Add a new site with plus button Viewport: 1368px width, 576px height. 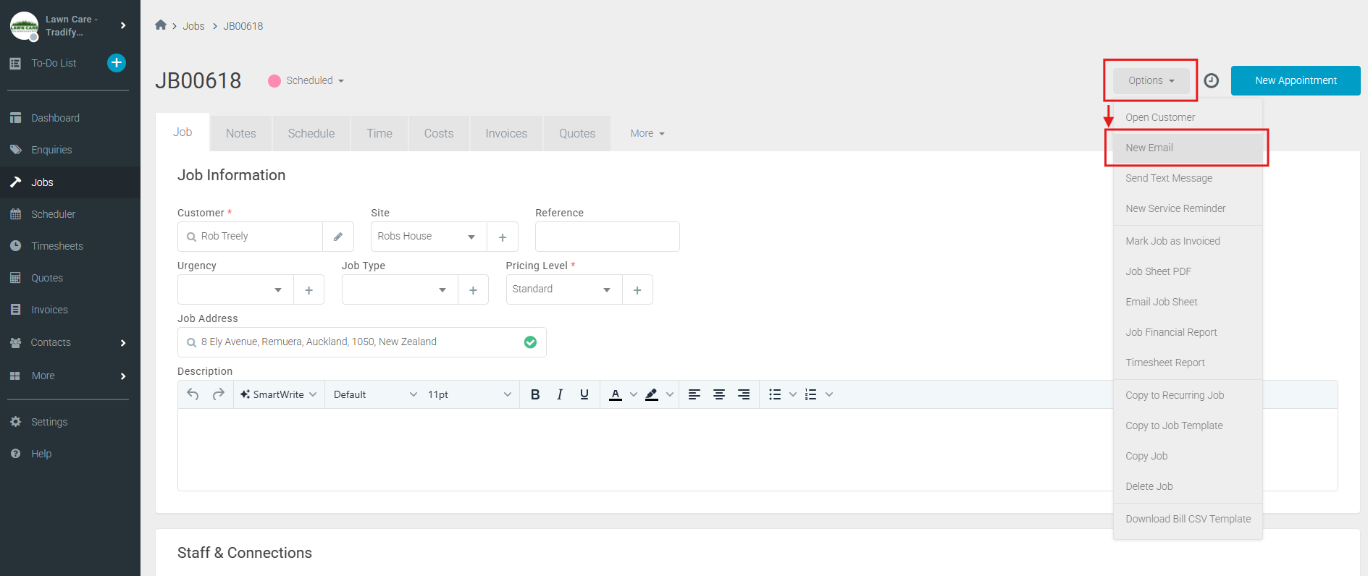point(503,237)
